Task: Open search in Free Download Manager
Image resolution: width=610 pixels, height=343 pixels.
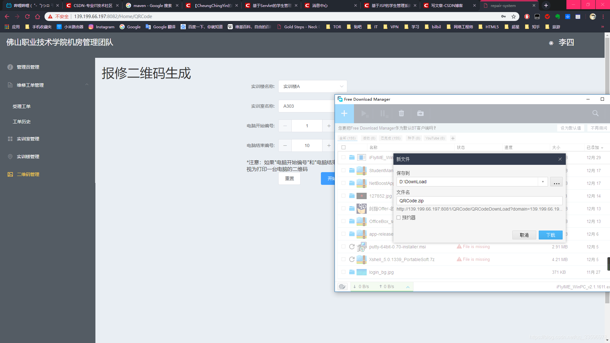Action: pos(595,113)
